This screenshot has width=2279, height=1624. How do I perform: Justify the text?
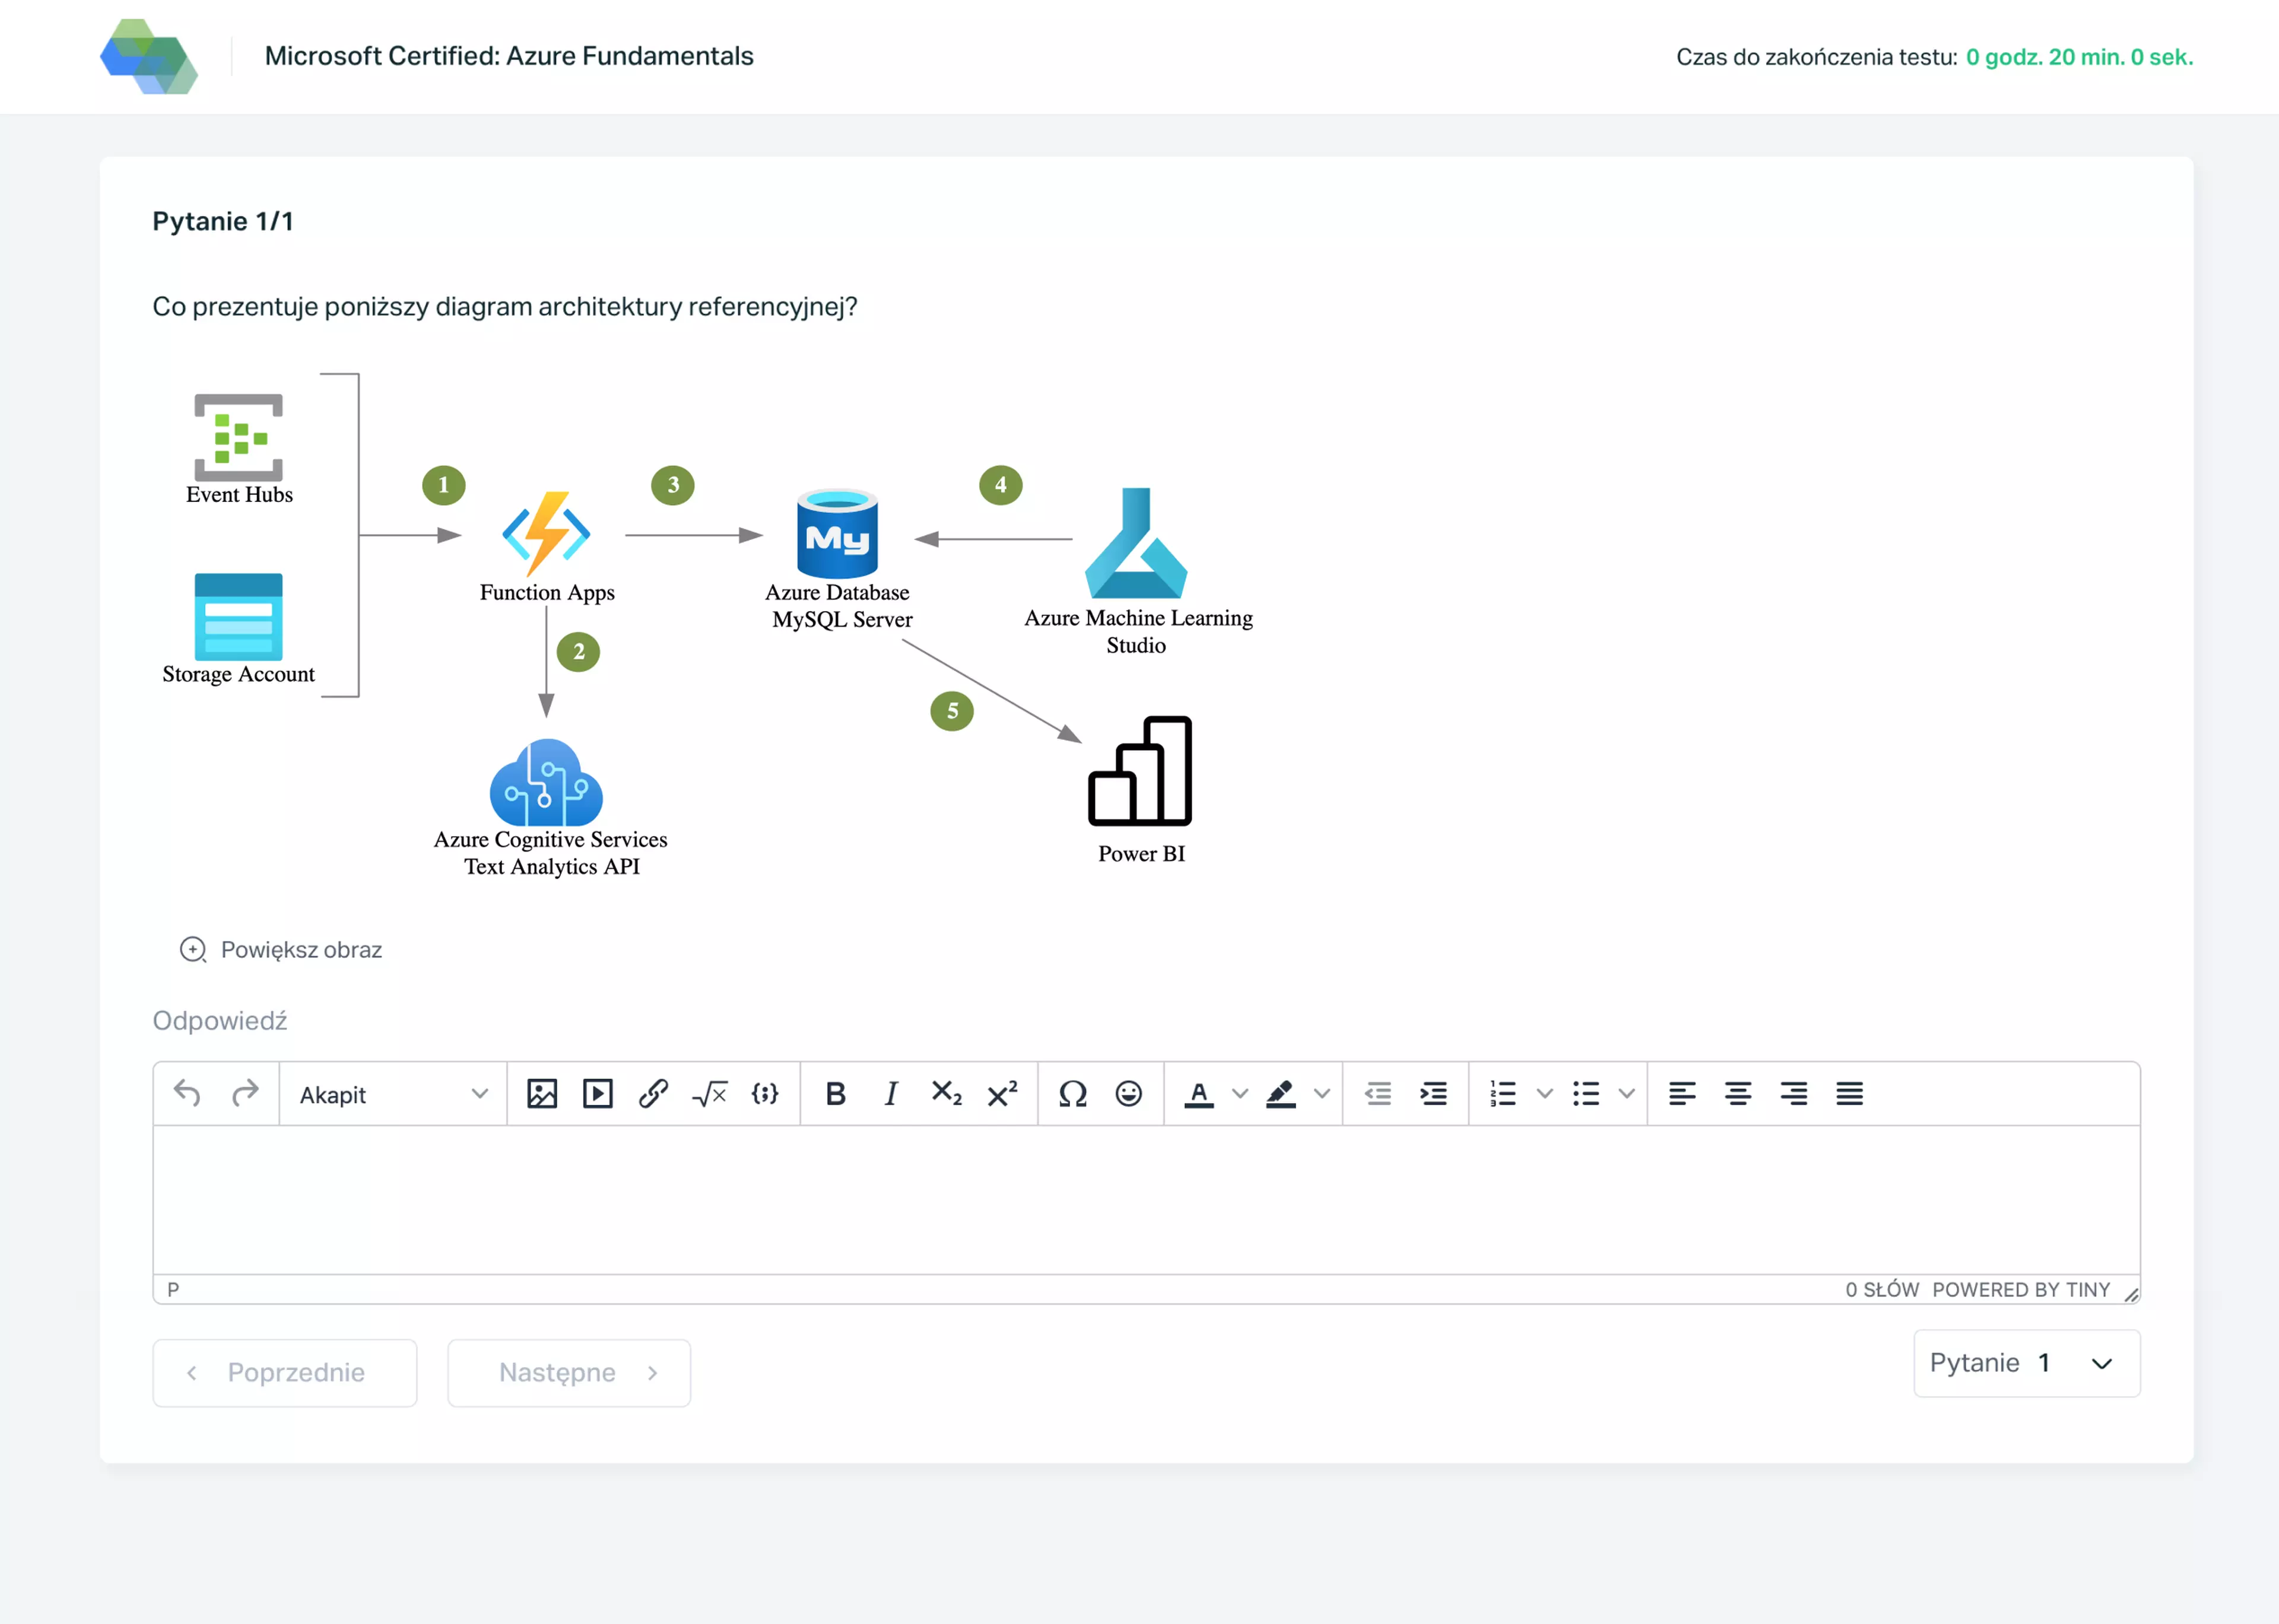1850,1094
